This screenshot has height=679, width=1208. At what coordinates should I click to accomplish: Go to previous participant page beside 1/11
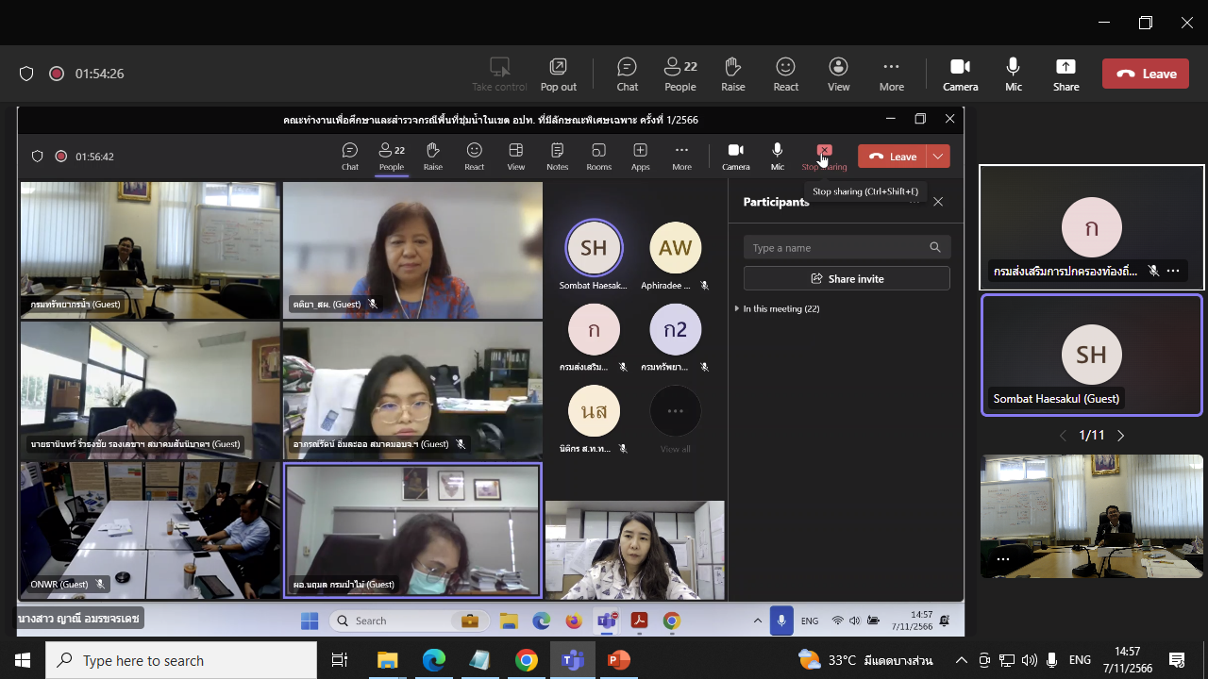click(1063, 436)
